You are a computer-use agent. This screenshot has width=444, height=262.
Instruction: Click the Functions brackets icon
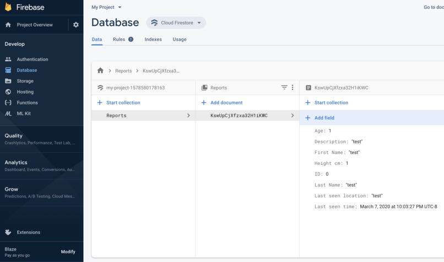click(x=8, y=103)
